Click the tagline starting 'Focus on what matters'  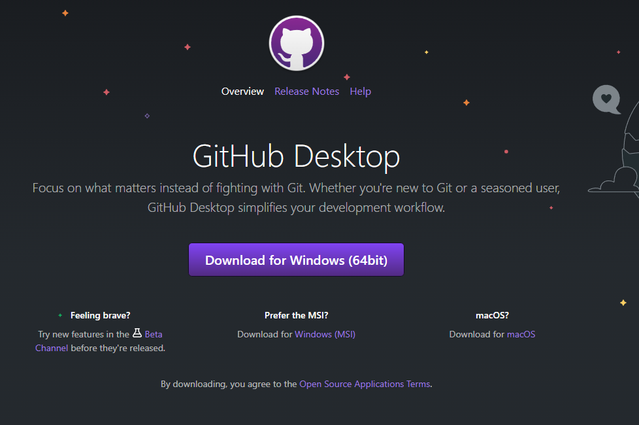point(296,198)
